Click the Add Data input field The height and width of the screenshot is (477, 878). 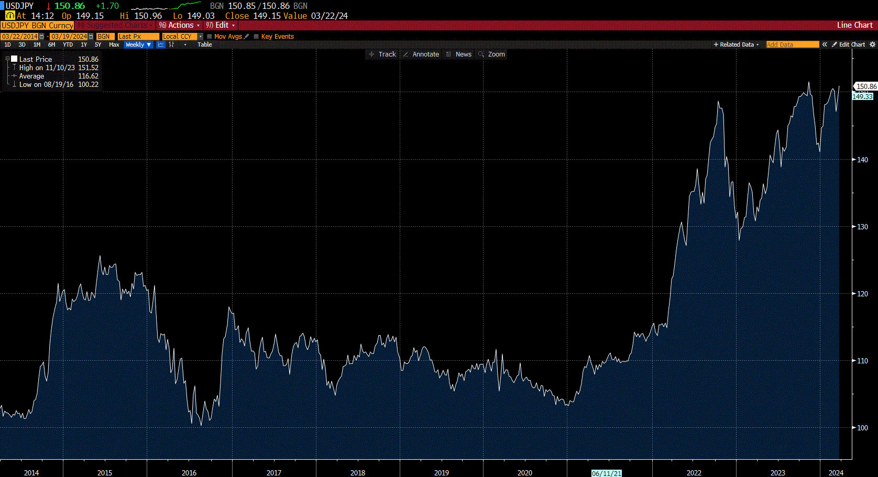792,45
